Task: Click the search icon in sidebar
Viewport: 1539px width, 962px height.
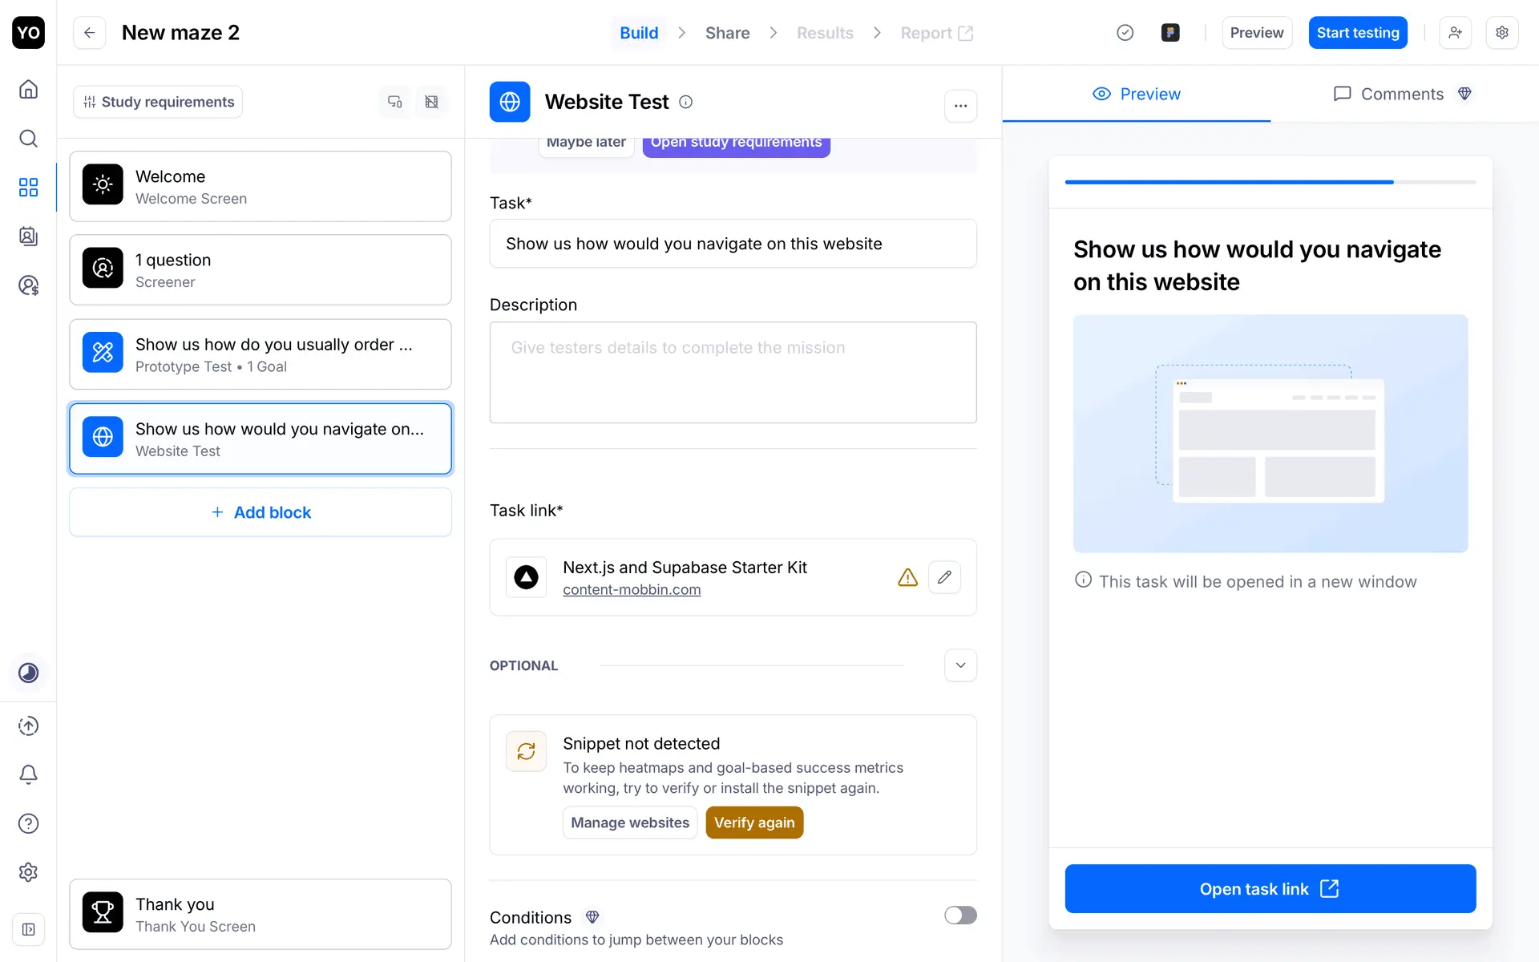Action: coord(28,139)
